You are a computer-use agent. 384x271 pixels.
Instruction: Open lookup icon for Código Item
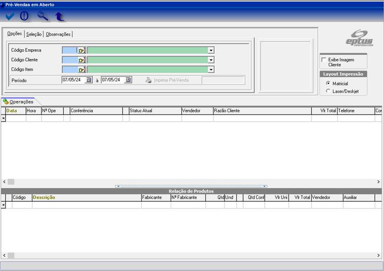81,69
